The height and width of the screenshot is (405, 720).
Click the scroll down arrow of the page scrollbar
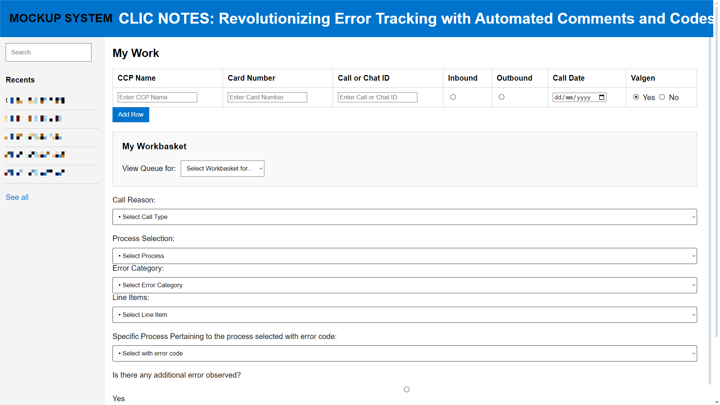pos(717,402)
